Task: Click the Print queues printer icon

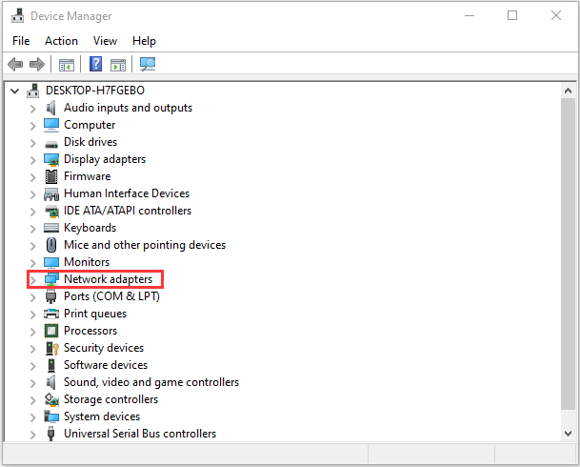Action: 51,314
